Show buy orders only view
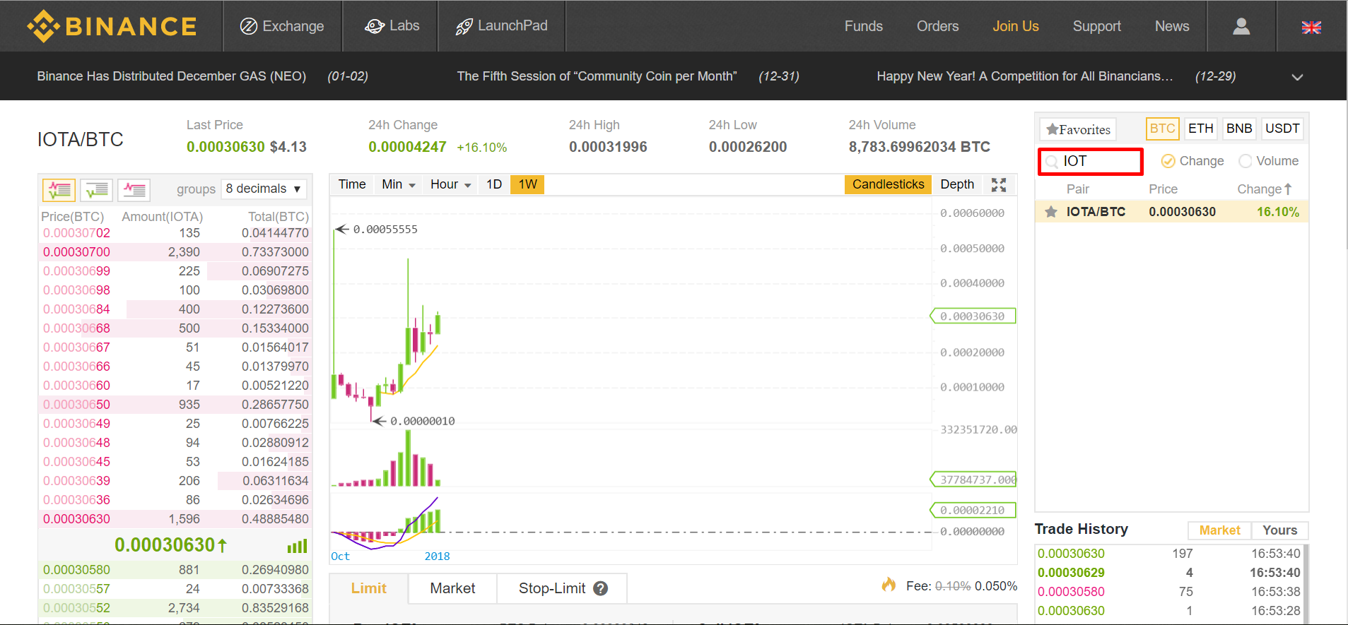1348x625 pixels. [97, 189]
